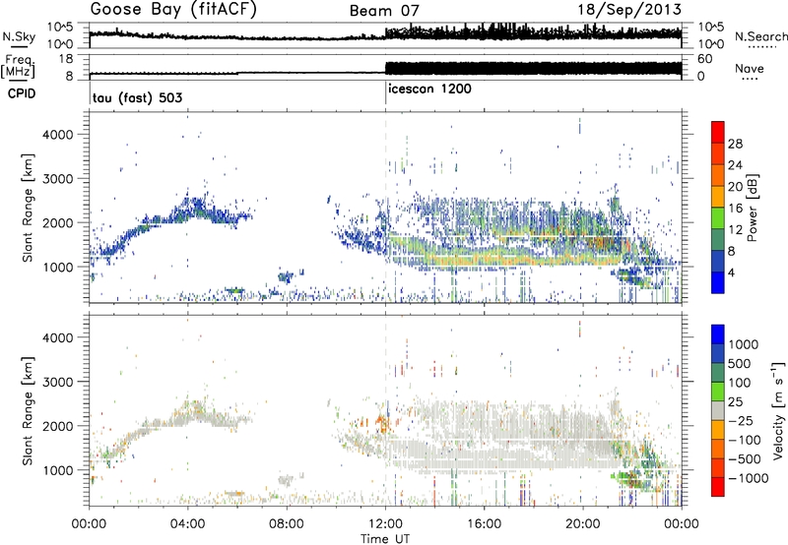
Task: Pick the light green segment of power colorbar
Action: (718, 217)
